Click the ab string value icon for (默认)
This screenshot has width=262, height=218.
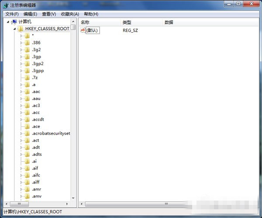[x=83, y=31]
